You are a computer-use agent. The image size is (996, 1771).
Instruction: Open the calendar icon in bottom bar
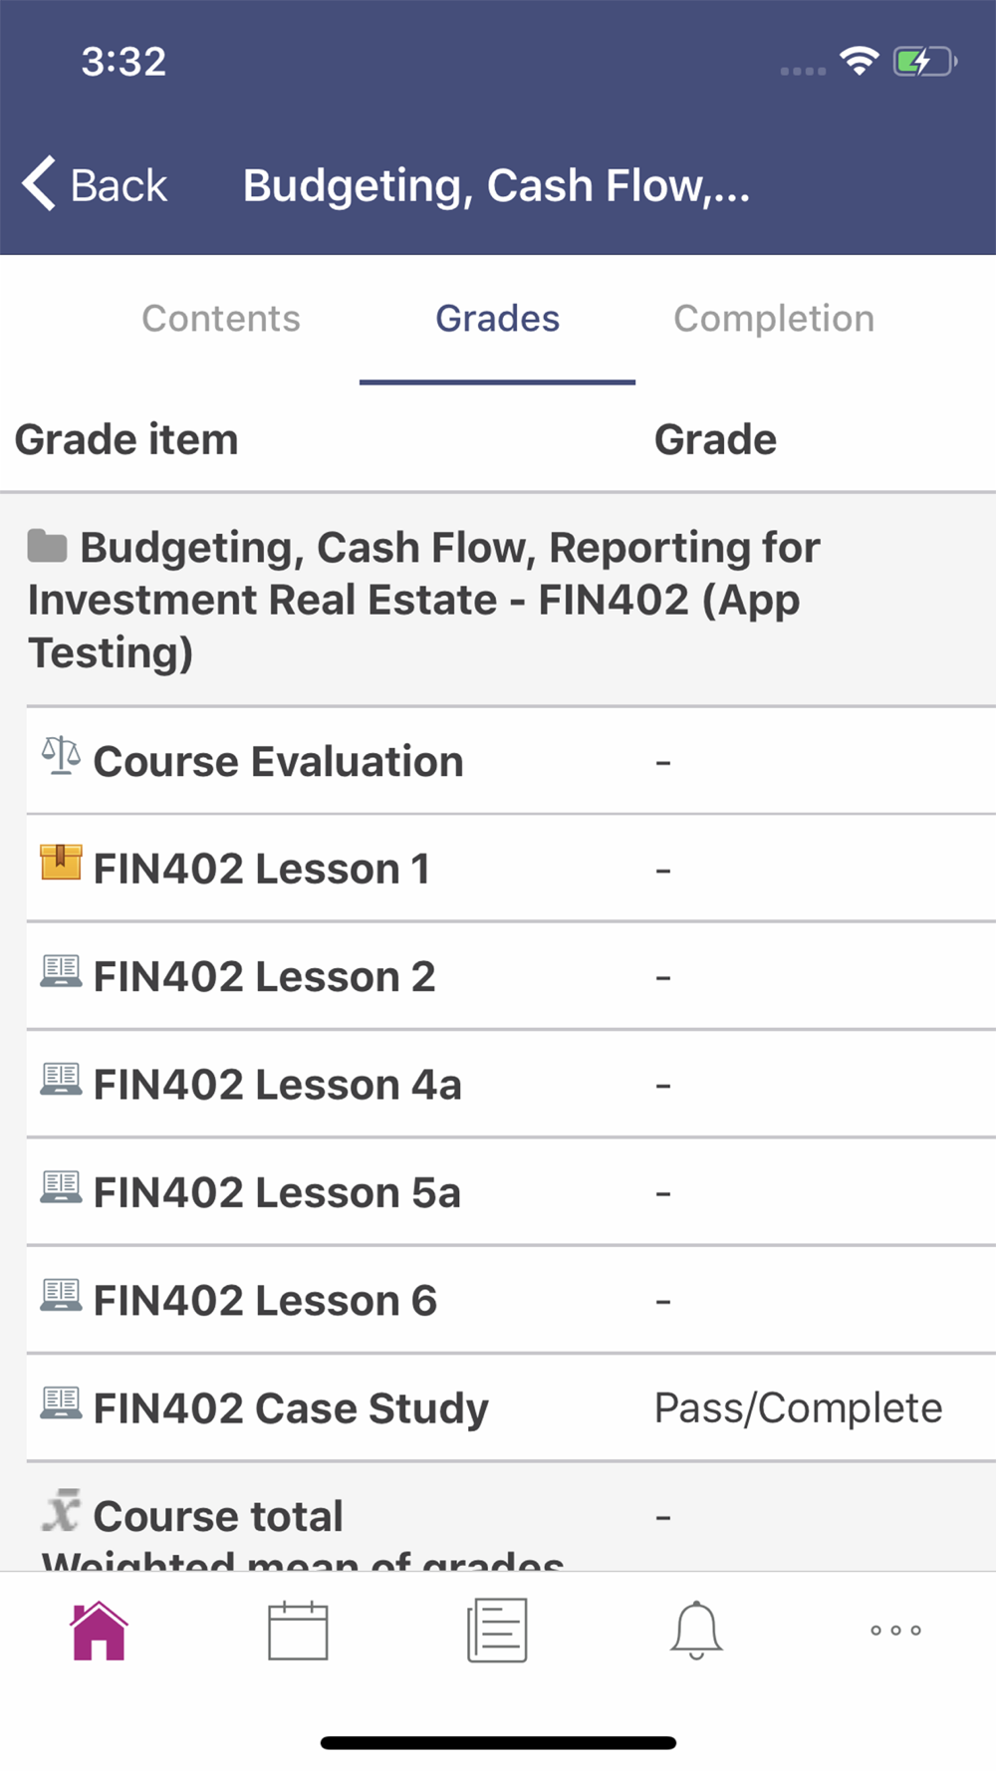point(298,1631)
